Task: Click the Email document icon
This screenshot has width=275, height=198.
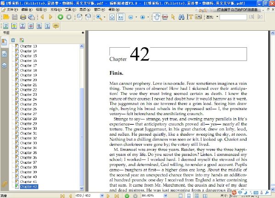Action: click(x=32, y=17)
